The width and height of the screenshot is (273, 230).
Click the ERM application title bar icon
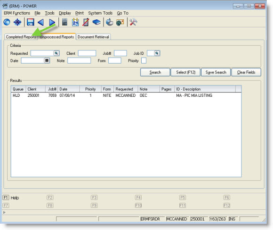[x=5, y=6]
